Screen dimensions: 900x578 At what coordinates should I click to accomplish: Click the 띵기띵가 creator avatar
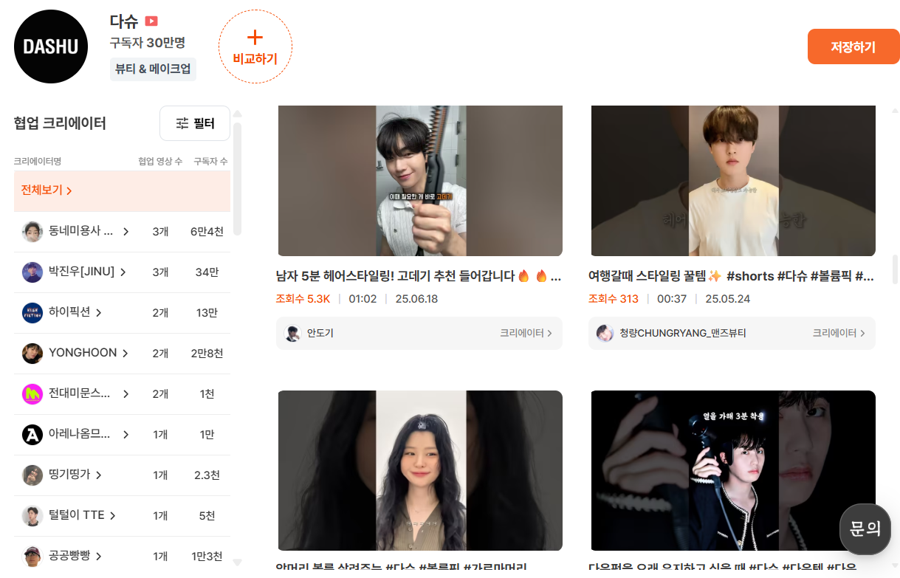pos(32,475)
